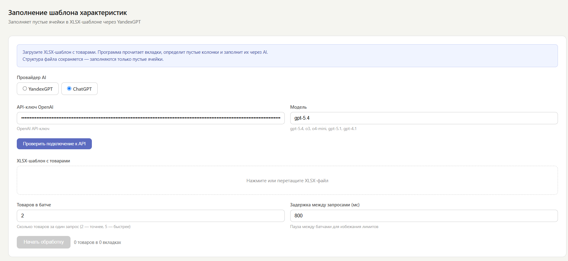The width and height of the screenshot is (568, 261).
Task: Click Проверить подключение к API button
Action: [54, 144]
